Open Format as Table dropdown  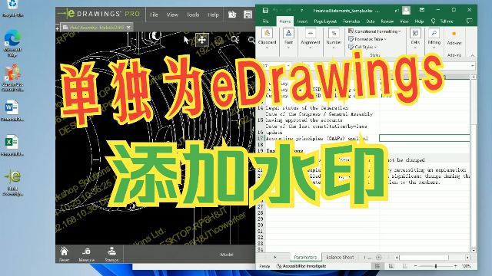[x=367, y=39]
